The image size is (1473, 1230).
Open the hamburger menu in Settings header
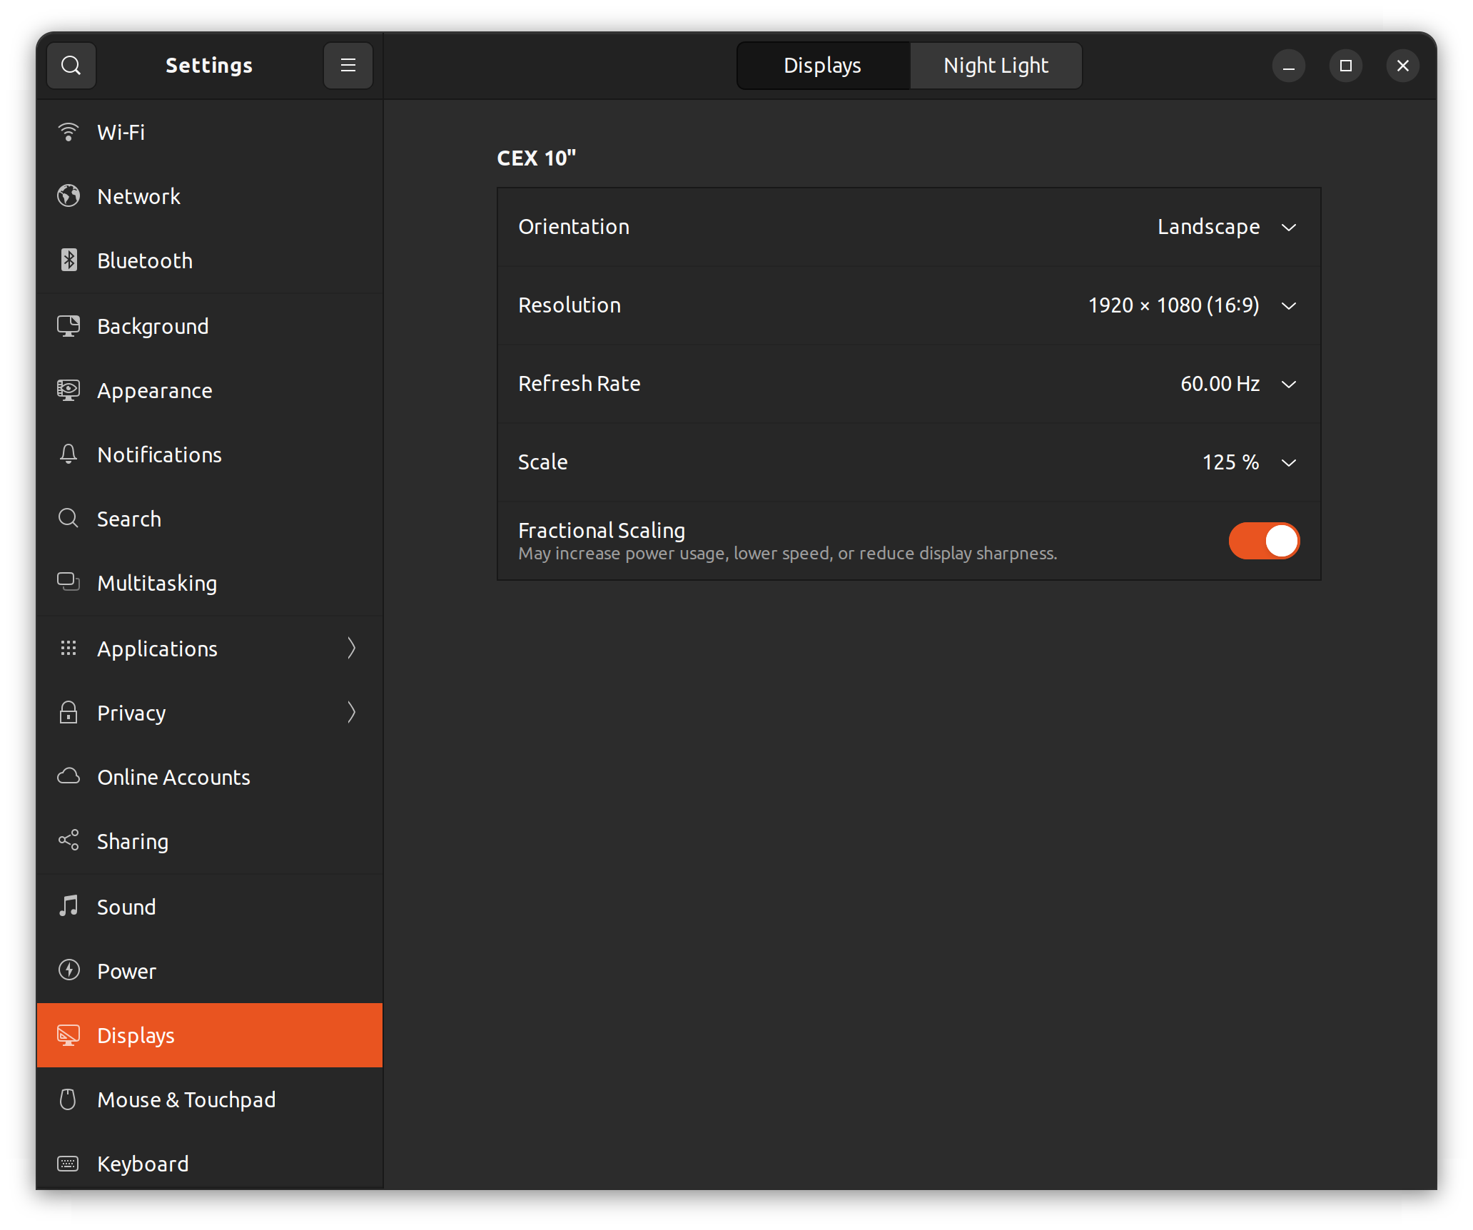pyautogui.click(x=348, y=66)
